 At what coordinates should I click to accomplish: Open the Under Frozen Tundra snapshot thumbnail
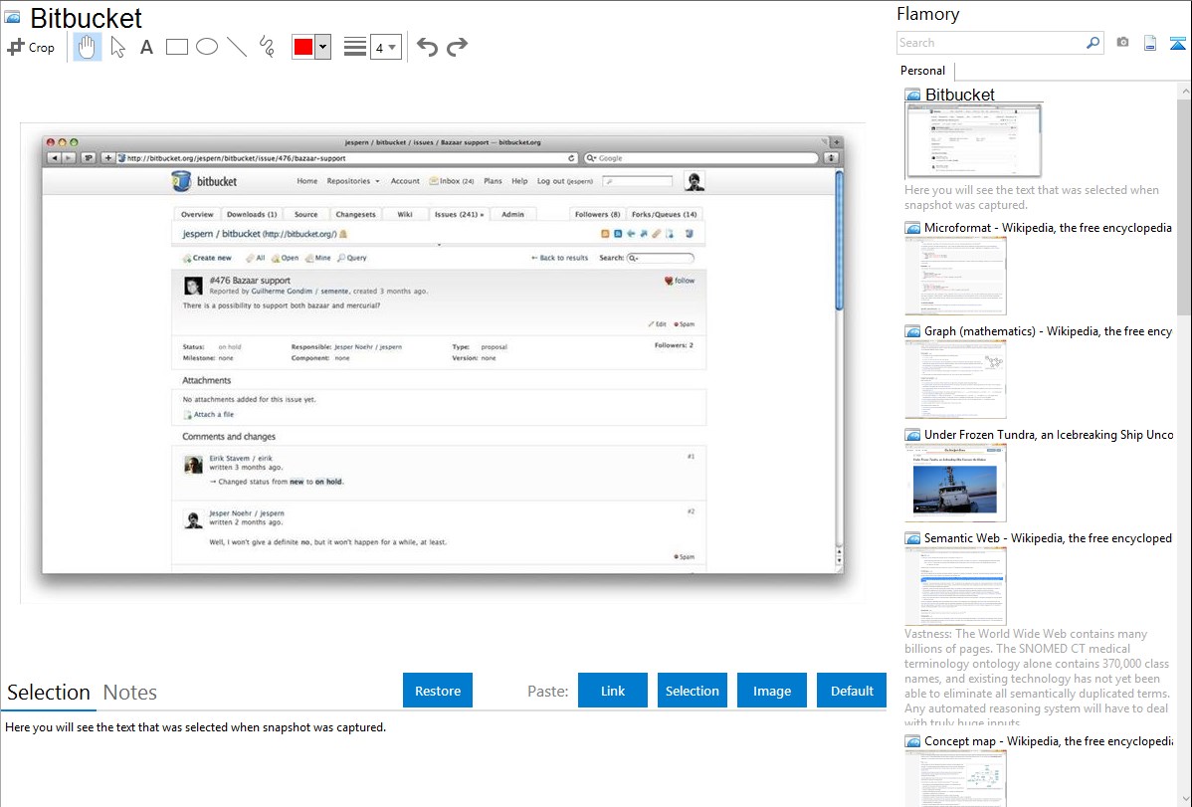coord(955,483)
